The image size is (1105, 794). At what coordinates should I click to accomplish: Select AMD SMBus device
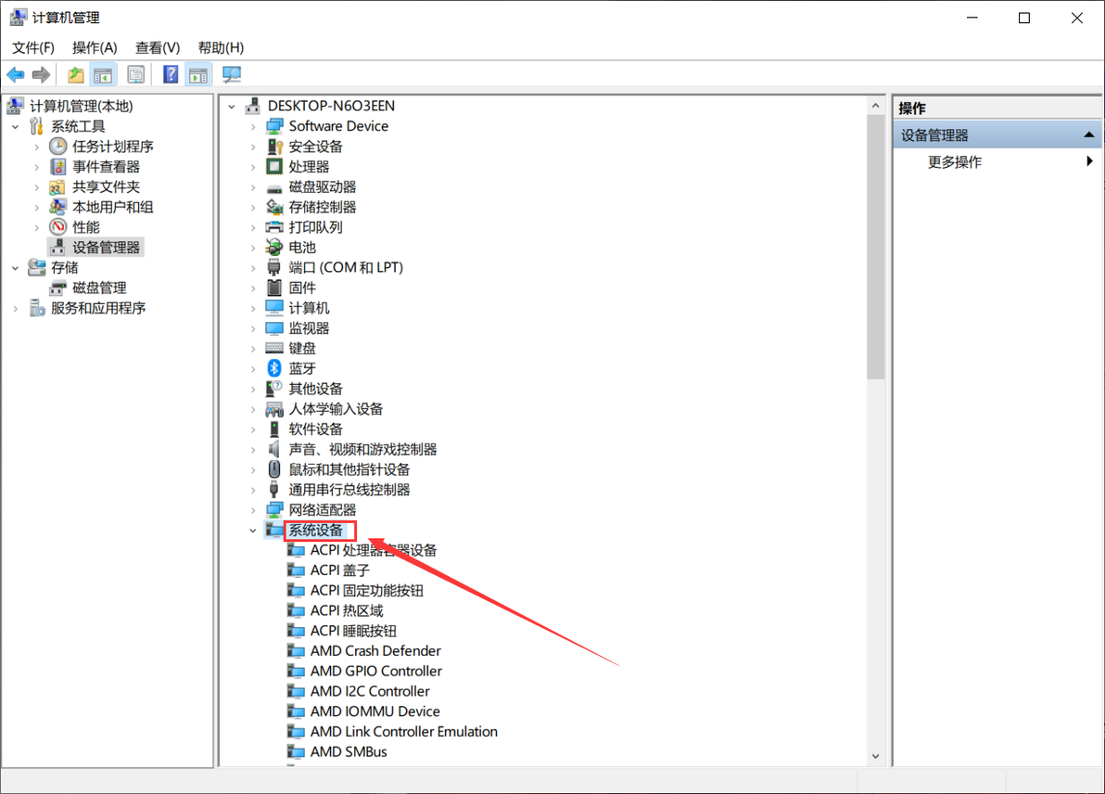pyautogui.click(x=349, y=751)
